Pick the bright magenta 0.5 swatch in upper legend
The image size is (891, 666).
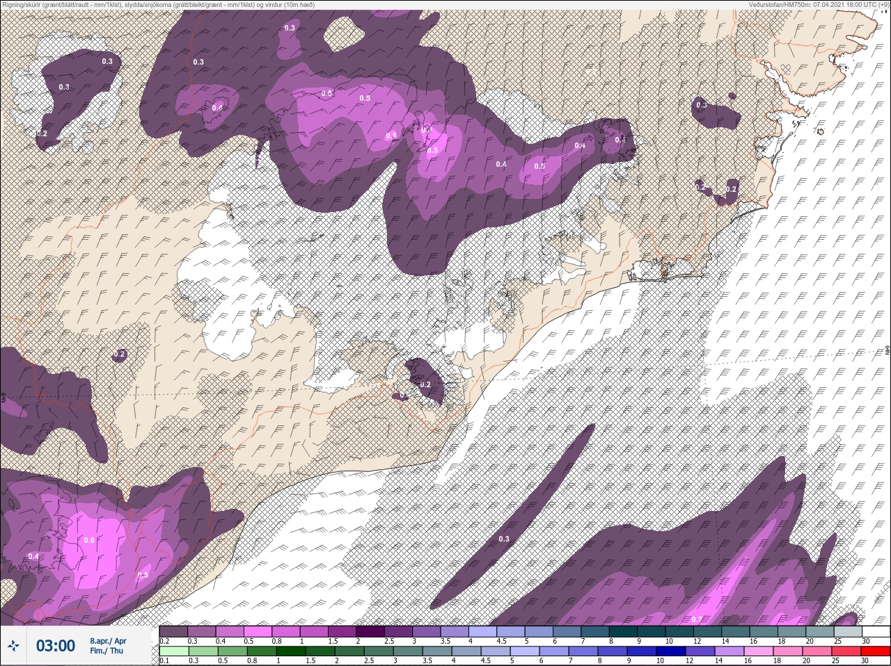[259, 631]
